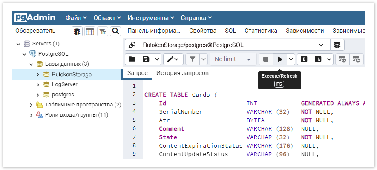Click the Stop query button

tap(266, 59)
